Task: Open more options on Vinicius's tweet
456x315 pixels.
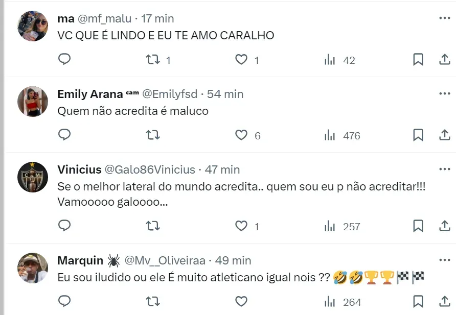Action: (444, 169)
